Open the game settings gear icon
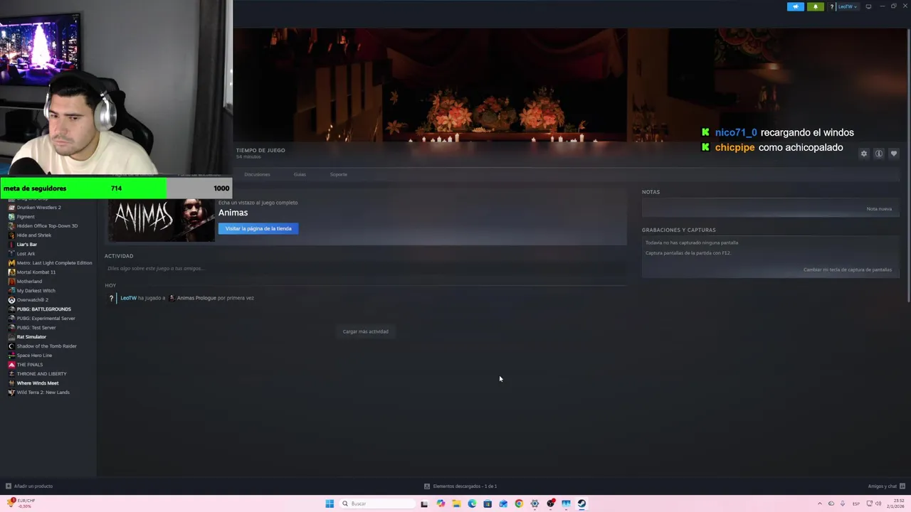This screenshot has height=512, width=911. (x=864, y=154)
